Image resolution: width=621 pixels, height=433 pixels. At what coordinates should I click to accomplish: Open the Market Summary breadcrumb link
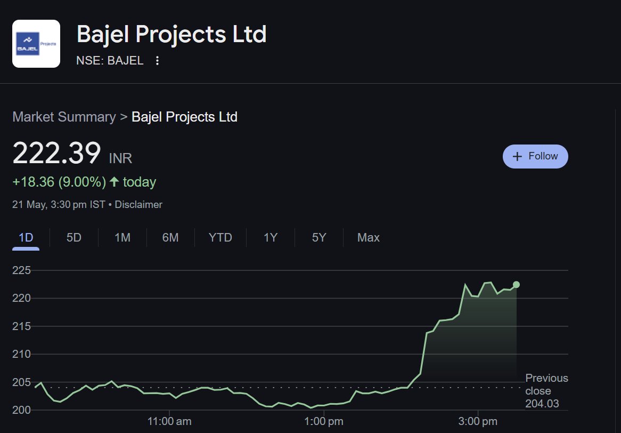64,117
